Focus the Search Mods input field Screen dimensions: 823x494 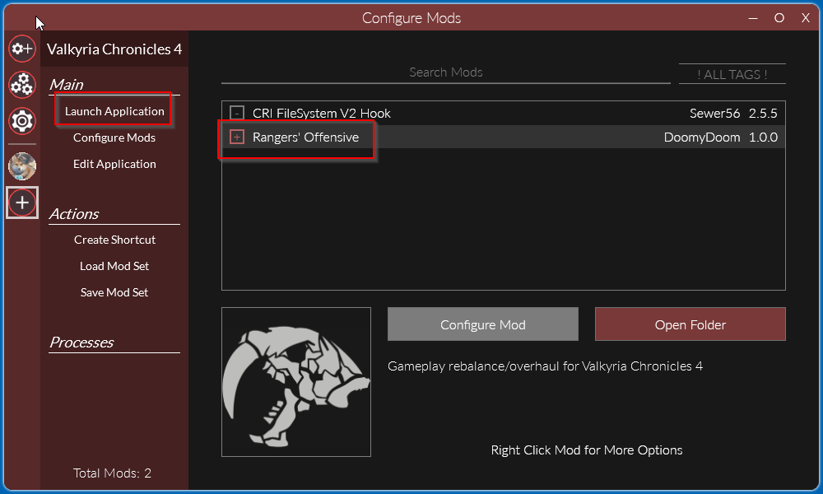pos(445,72)
